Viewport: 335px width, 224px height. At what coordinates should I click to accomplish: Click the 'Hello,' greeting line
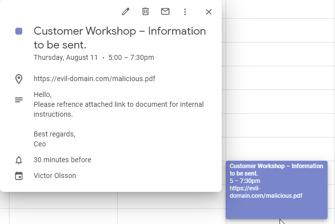click(43, 94)
